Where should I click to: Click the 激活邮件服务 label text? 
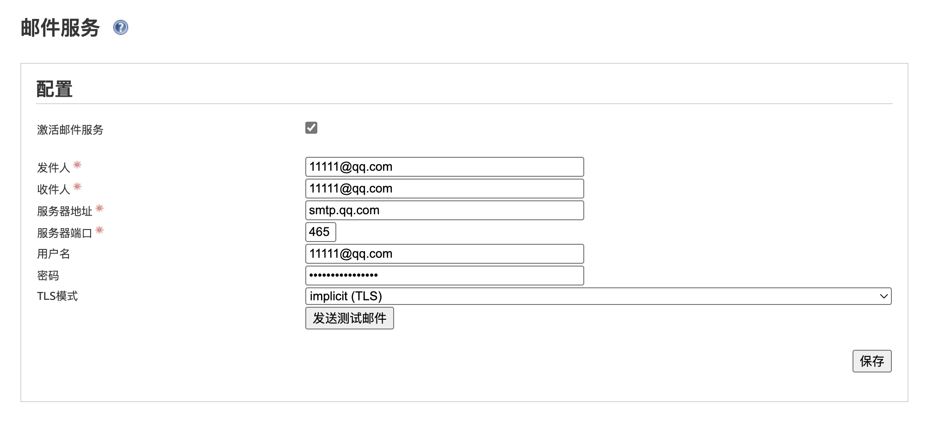(70, 130)
